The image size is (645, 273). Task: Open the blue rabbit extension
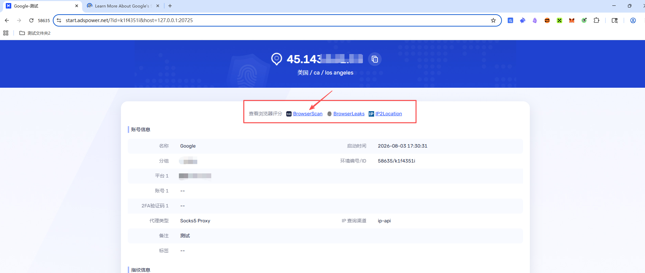pyautogui.click(x=523, y=20)
